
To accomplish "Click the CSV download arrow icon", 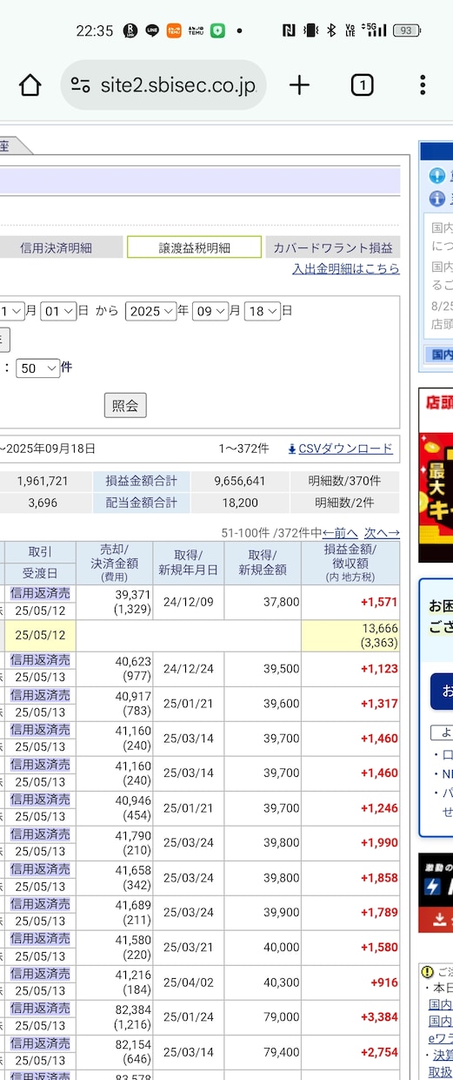I will tap(292, 449).
